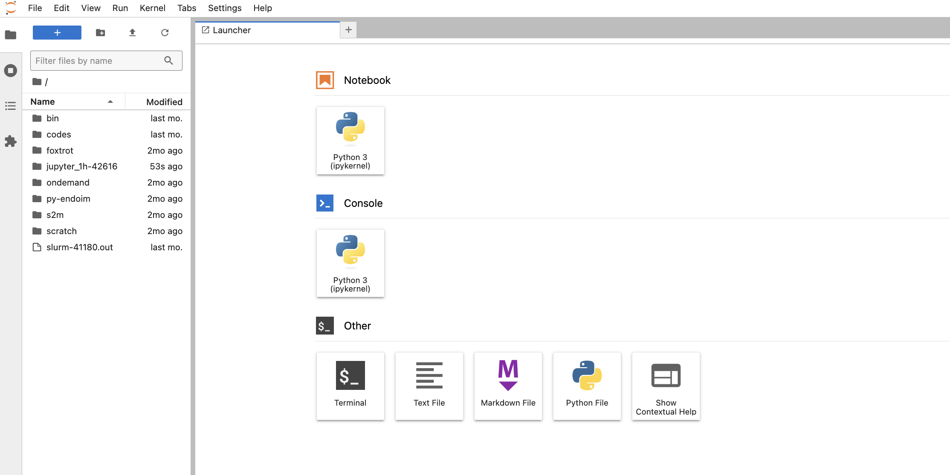
Task: Click the blue New Launcher plus button
Action: coord(57,33)
